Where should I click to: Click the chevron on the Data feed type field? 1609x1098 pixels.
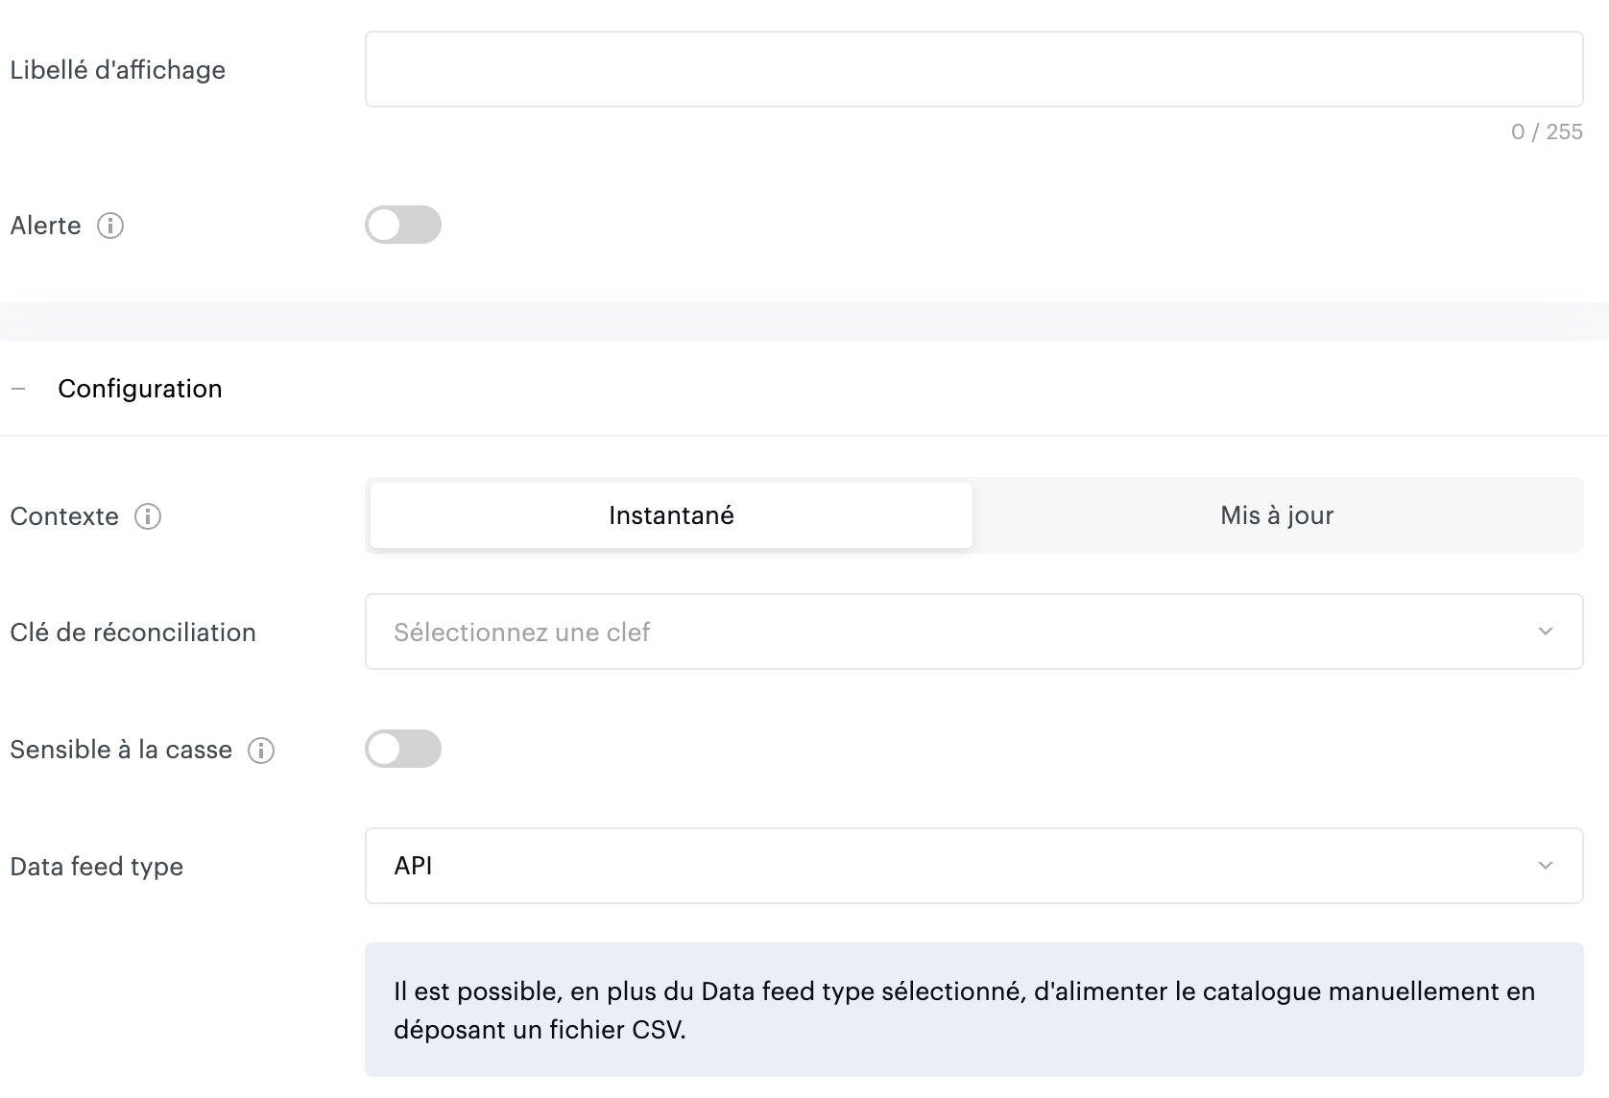[x=1545, y=866]
